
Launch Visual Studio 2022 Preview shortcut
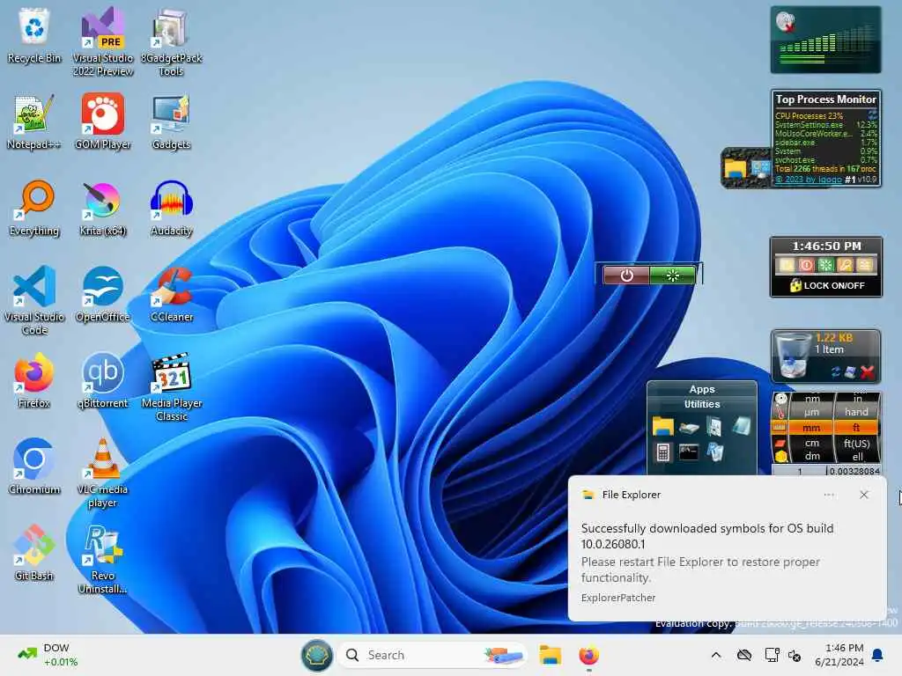tap(103, 41)
